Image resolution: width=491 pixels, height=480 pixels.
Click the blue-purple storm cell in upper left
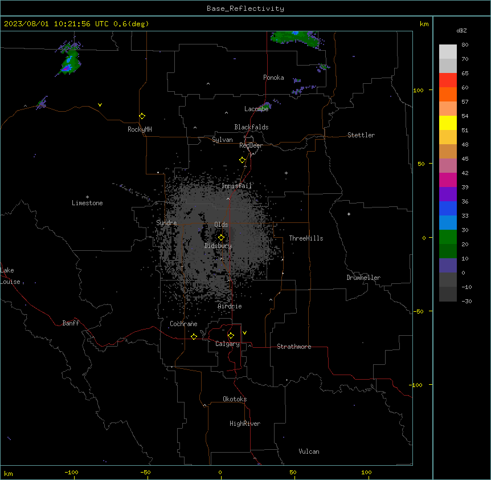point(69,59)
